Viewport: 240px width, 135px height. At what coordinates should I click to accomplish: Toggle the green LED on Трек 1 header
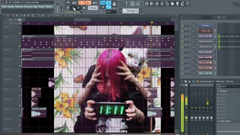(x=19, y=33)
